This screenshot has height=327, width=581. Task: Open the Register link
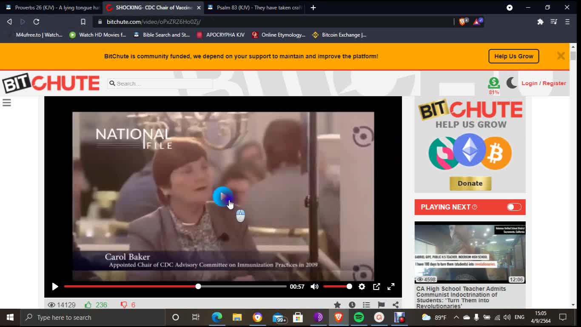click(554, 83)
